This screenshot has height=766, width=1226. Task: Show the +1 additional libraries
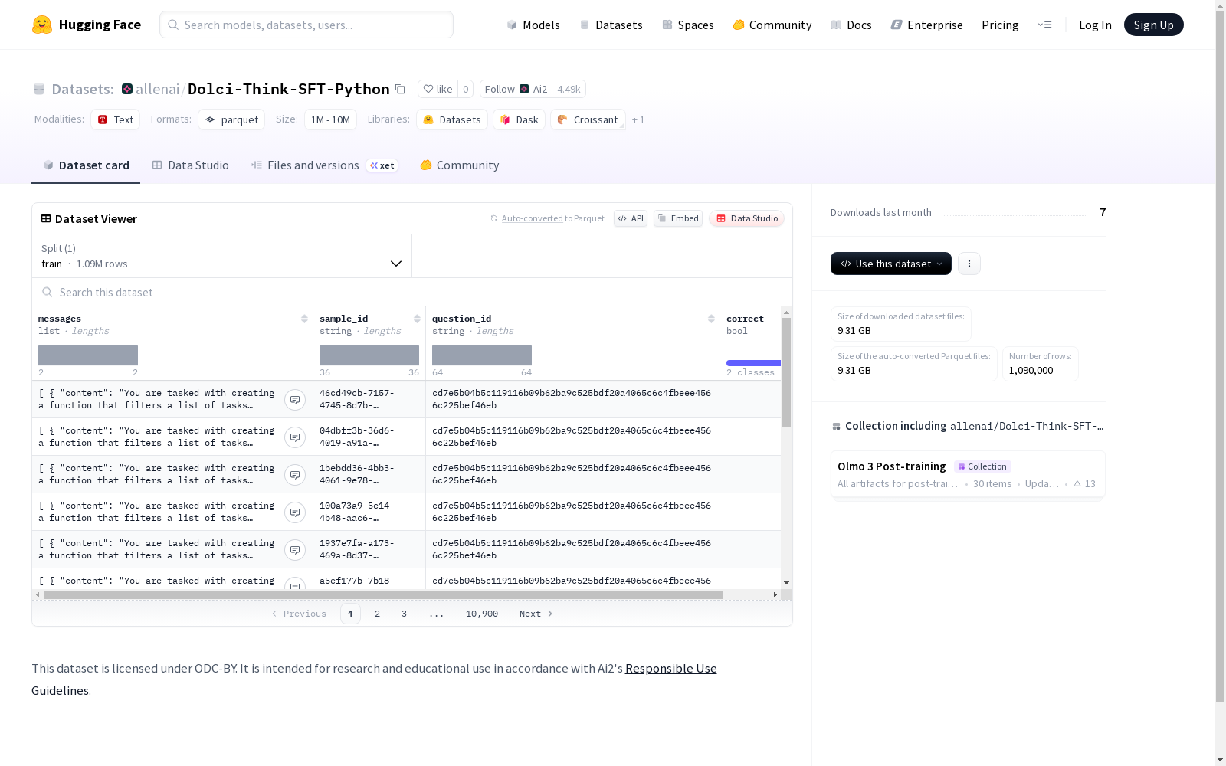click(638, 119)
